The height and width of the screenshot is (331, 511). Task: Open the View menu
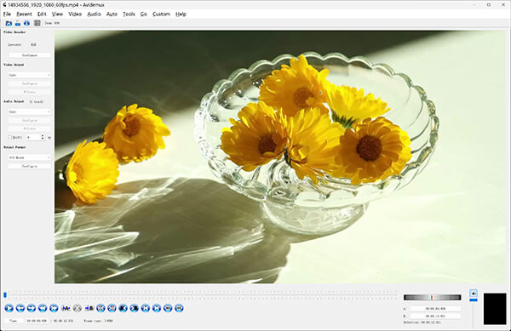click(57, 14)
